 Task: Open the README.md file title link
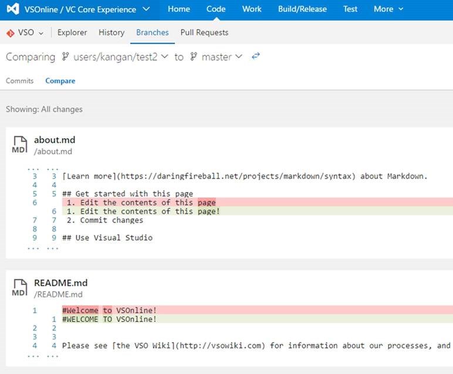pos(60,283)
